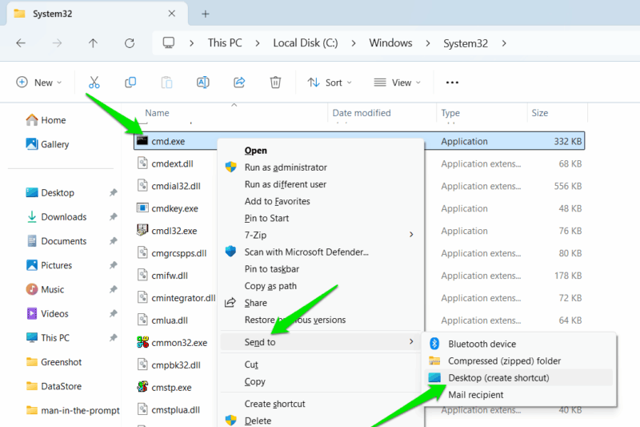Open Gallery in navigation pane
Image resolution: width=640 pixels, height=427 pixels.
[47, 144]
